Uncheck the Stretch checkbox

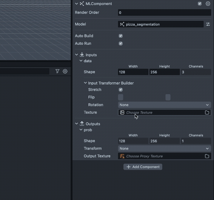tap(121, 90)
